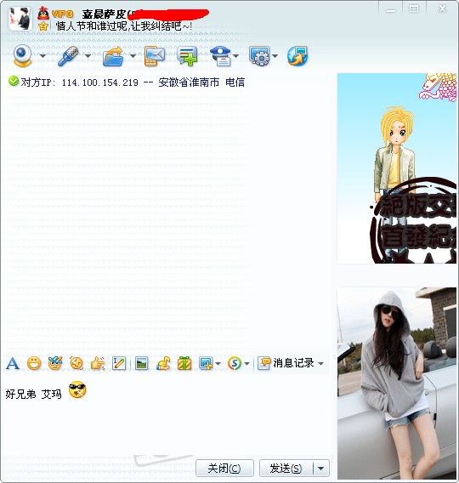
Task: Click the contact nickname 宝晨萨皮
Action: click(x=104, y=14)
